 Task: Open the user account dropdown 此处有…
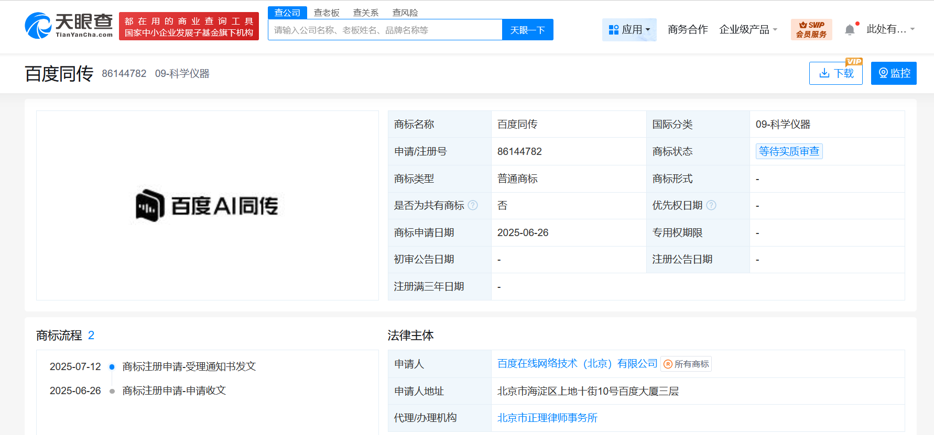(890, 29)
